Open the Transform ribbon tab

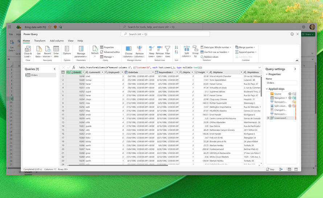[40, 41]
